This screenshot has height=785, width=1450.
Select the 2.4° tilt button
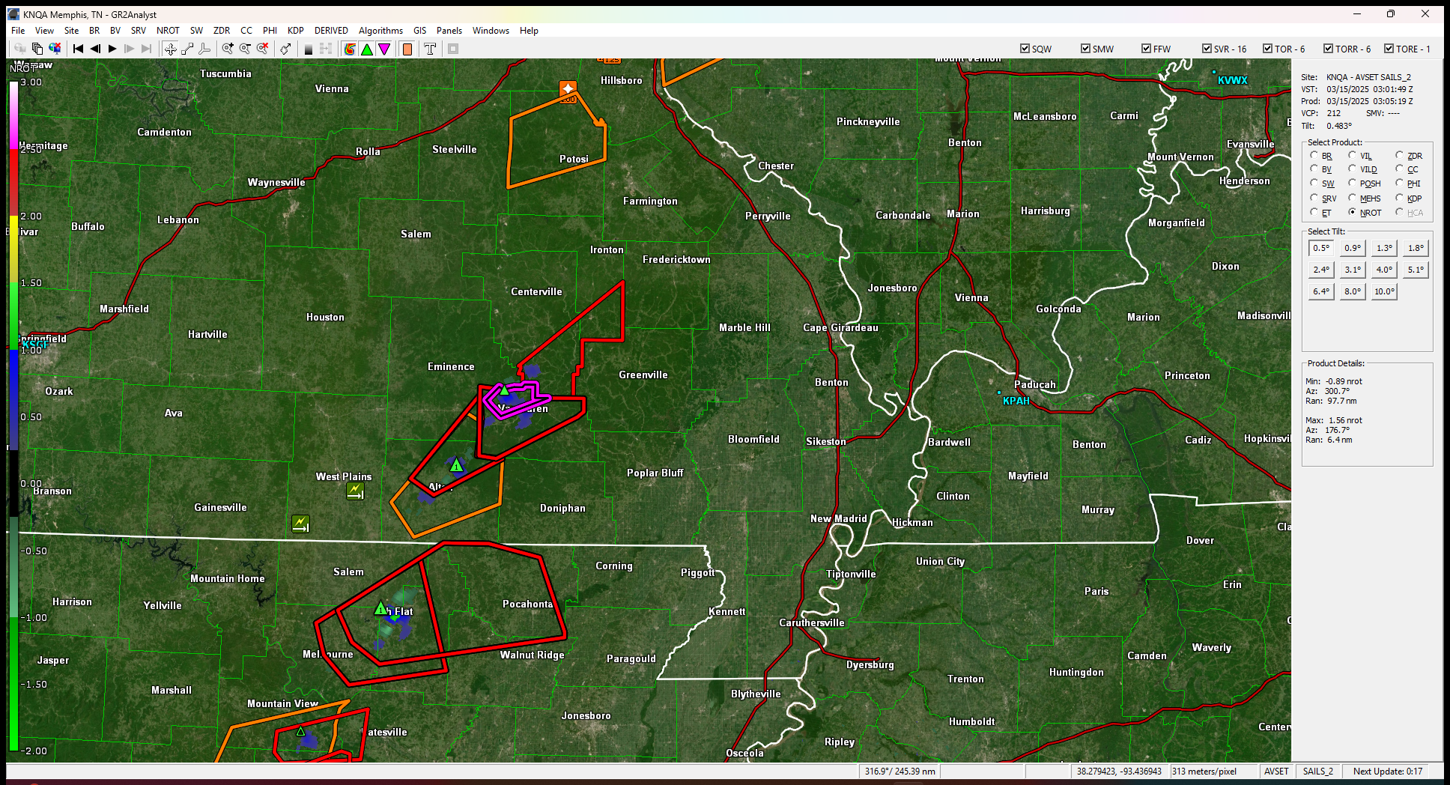coord(1321,270)
